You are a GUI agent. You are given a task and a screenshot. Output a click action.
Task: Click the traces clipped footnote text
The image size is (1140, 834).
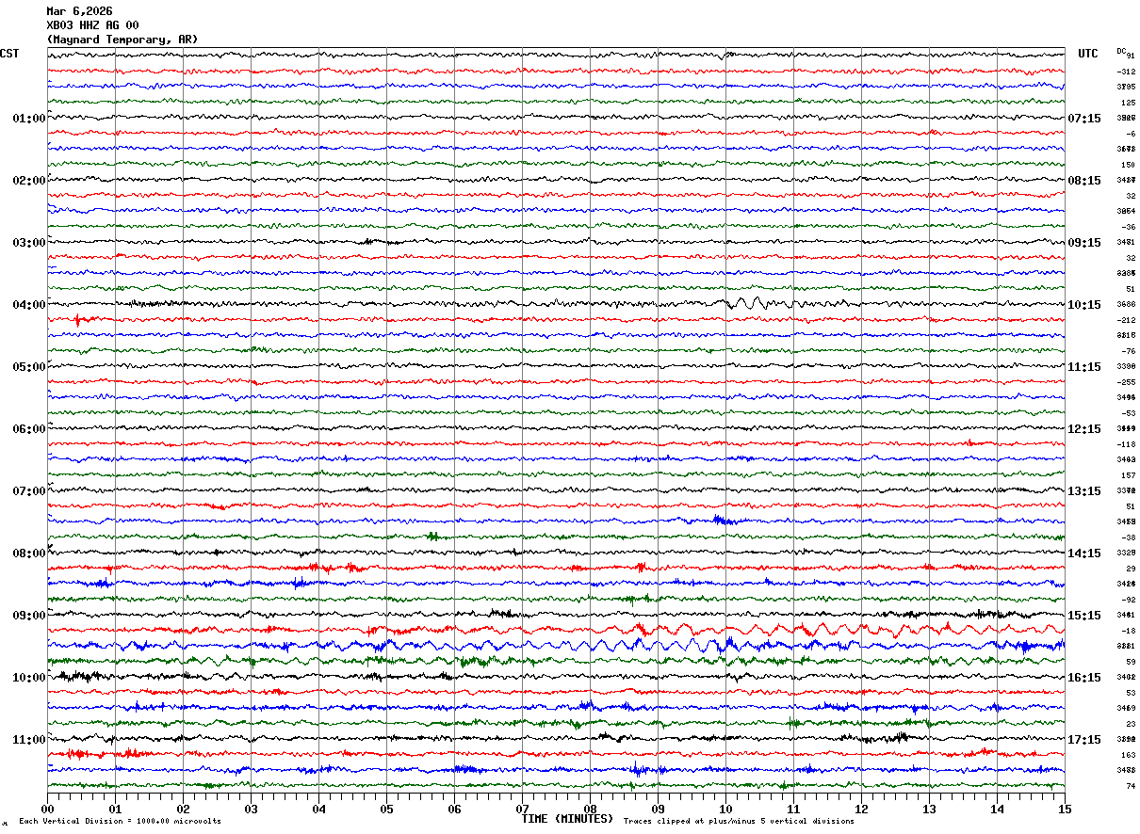click(739, 822)
